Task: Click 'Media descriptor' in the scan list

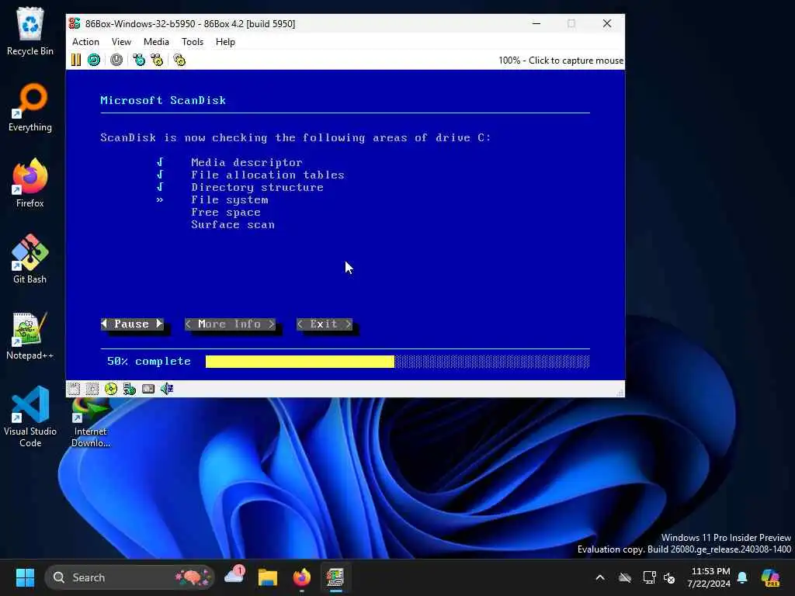Action: click(x=246, y=163)
